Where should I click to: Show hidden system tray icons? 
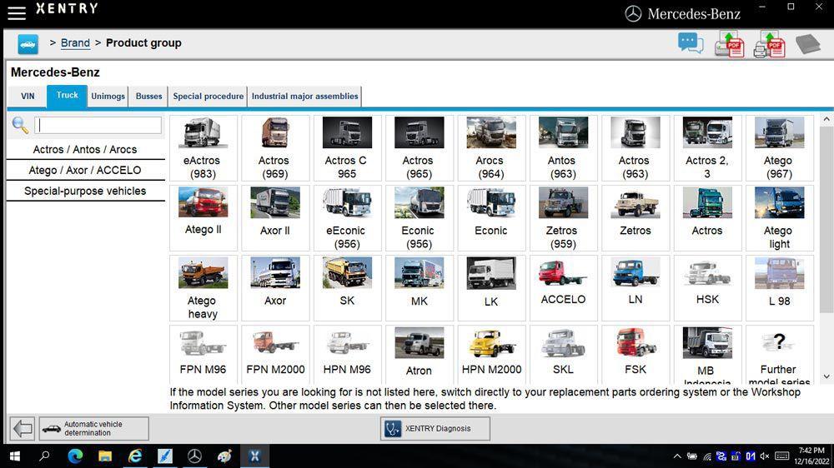coord(677,456)
